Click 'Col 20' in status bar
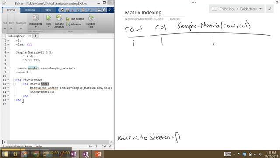The height and width of the screenshot is (158, 280). click(x=106, y=147)
